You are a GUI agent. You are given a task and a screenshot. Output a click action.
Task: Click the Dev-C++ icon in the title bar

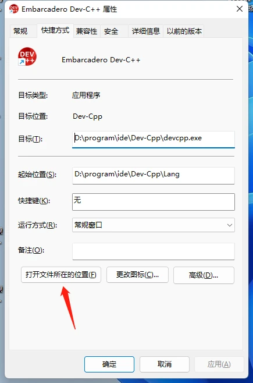tap(13, 9)
